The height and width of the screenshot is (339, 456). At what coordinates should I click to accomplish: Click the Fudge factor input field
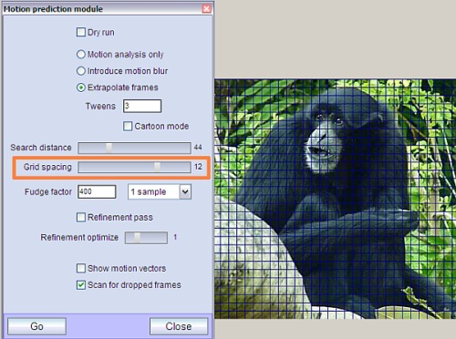(x=97, y=191)
